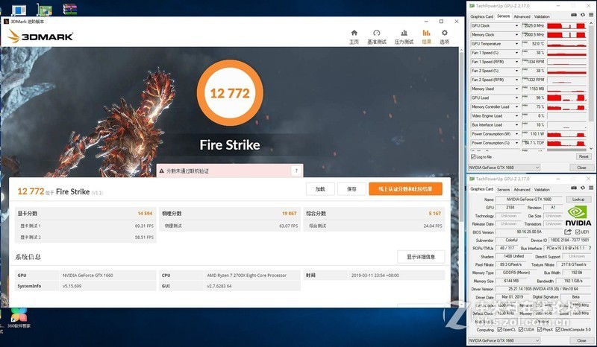Click the camera icon in the lower GPU-Z window
This screenshot has width=597, height=347.
[x=574, y=188]
